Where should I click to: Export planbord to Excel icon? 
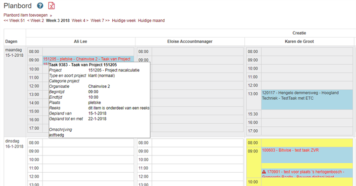pos(51,5)
